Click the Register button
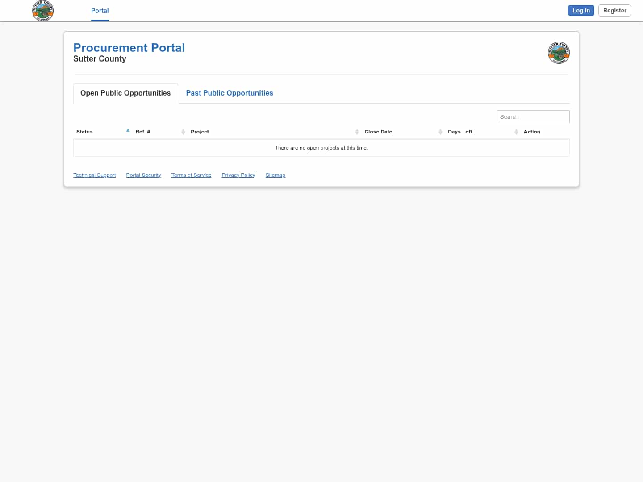 [615, 10]
